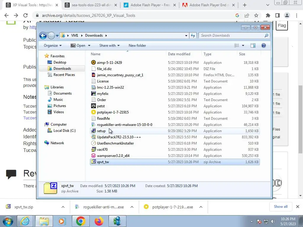The height and width of the screenshot is (227, 303).
Task: Open the recent locations dropdown arrow
Action: click(x=57, y=36)
